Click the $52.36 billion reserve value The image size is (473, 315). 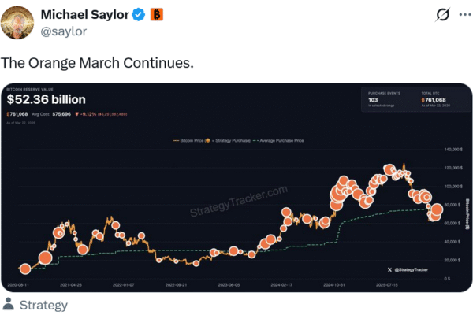click(46, 100)
